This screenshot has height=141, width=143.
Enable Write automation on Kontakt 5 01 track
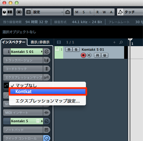(x=104, y=55)
